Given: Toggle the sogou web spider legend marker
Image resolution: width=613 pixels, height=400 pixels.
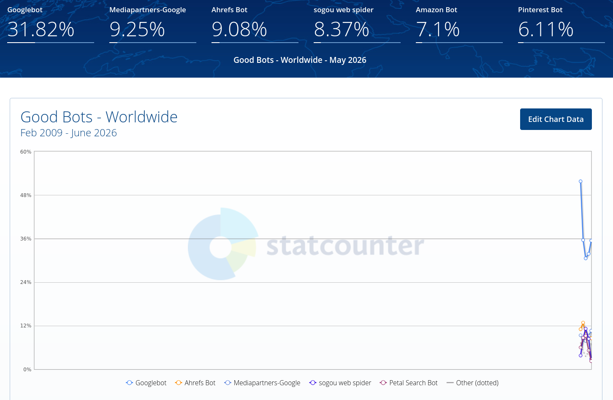Looking at the screenshot, I should tap(313, 383).
